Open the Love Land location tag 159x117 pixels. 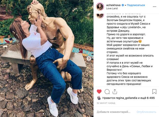pos(112,8)
